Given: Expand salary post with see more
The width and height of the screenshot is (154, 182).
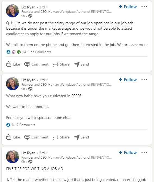Looking at the screenshot, I should (138, 45).
